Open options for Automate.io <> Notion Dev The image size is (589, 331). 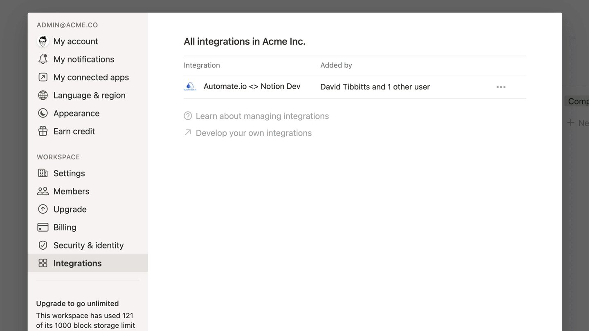point(501,87)
